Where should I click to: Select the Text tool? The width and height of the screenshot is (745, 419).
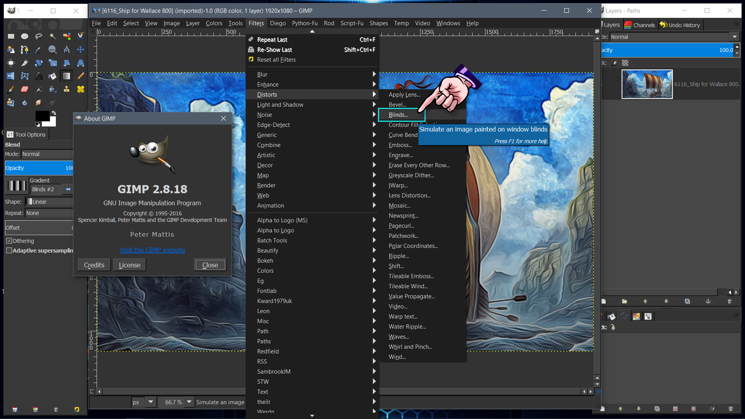38,76
